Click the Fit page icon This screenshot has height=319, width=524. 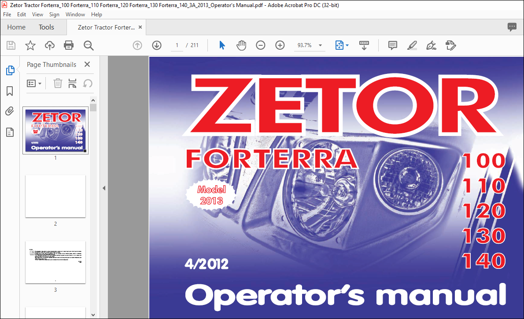[339, 45]
